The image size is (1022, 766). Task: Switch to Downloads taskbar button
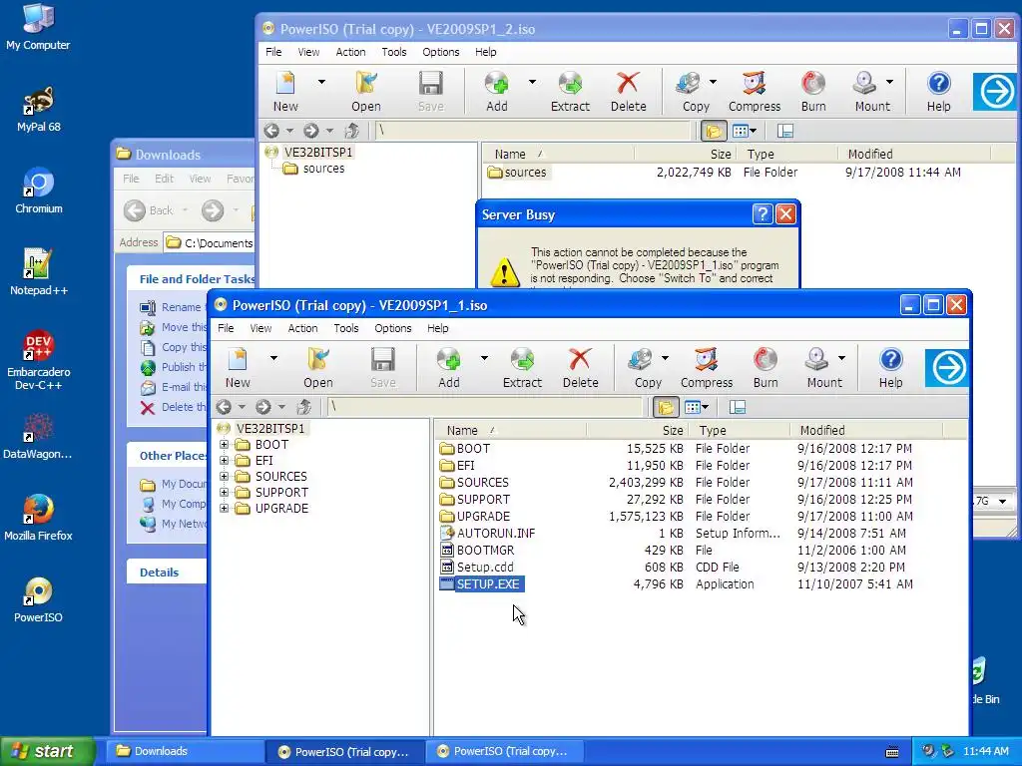[184, 751]
